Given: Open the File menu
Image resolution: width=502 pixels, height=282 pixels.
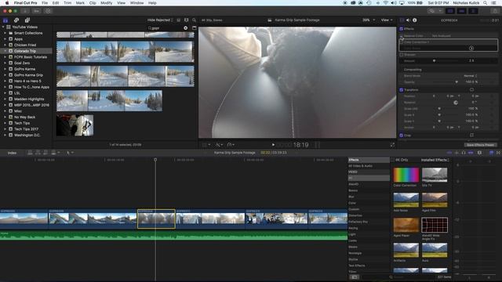Looking at the screenshot, I should point(45,3).
